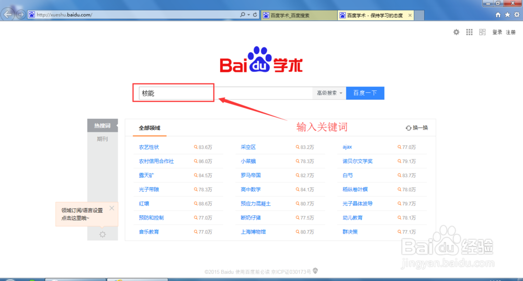Select the 期刊 sidebar tab
The width and height of the screenshot is (523, 281).
103,139
